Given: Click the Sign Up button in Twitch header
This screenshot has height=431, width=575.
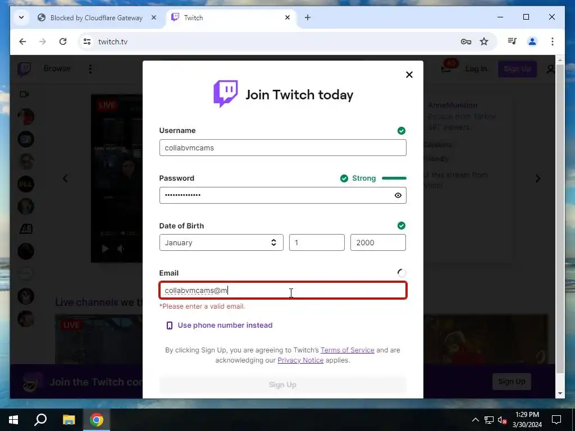Looking at the screenshot, I should tap(517, 69).
